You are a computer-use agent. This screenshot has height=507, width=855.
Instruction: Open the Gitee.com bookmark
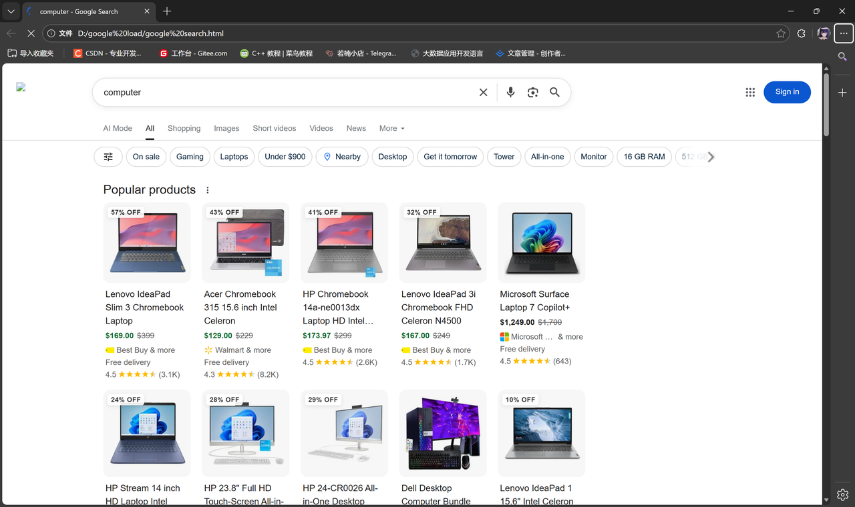194,53
